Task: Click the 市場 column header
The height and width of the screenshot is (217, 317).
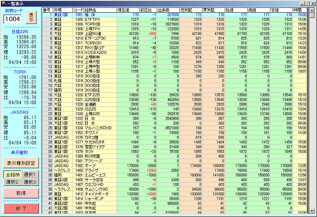Action: coord(63,10)
